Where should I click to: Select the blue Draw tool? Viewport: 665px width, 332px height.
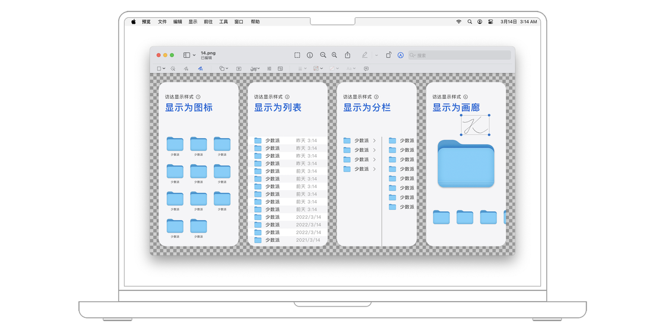tap(200, 68)
